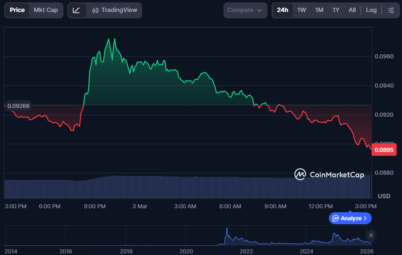402x255 pixels.
Task: Select the All timeframe tab
Action: pyautogui.click(x=352, y=10)
